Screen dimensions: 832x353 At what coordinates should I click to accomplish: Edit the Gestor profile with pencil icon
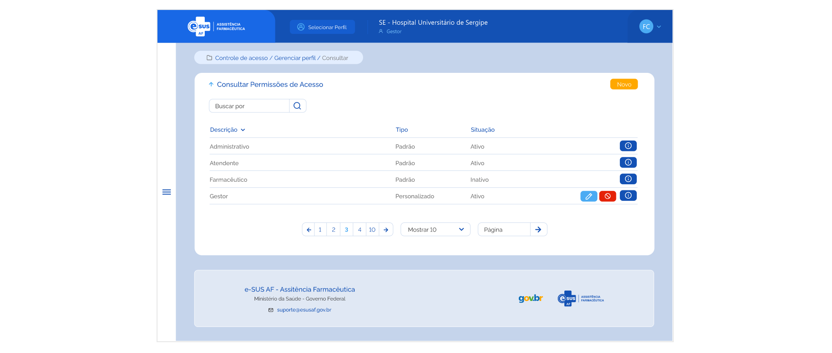[589, 196]
